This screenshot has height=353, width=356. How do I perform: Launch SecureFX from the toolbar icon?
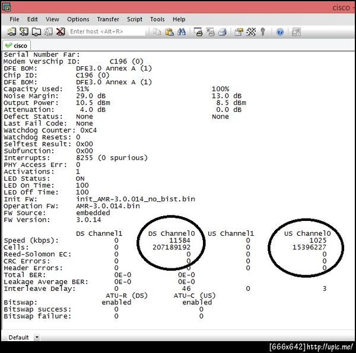[x=296, y=32]
